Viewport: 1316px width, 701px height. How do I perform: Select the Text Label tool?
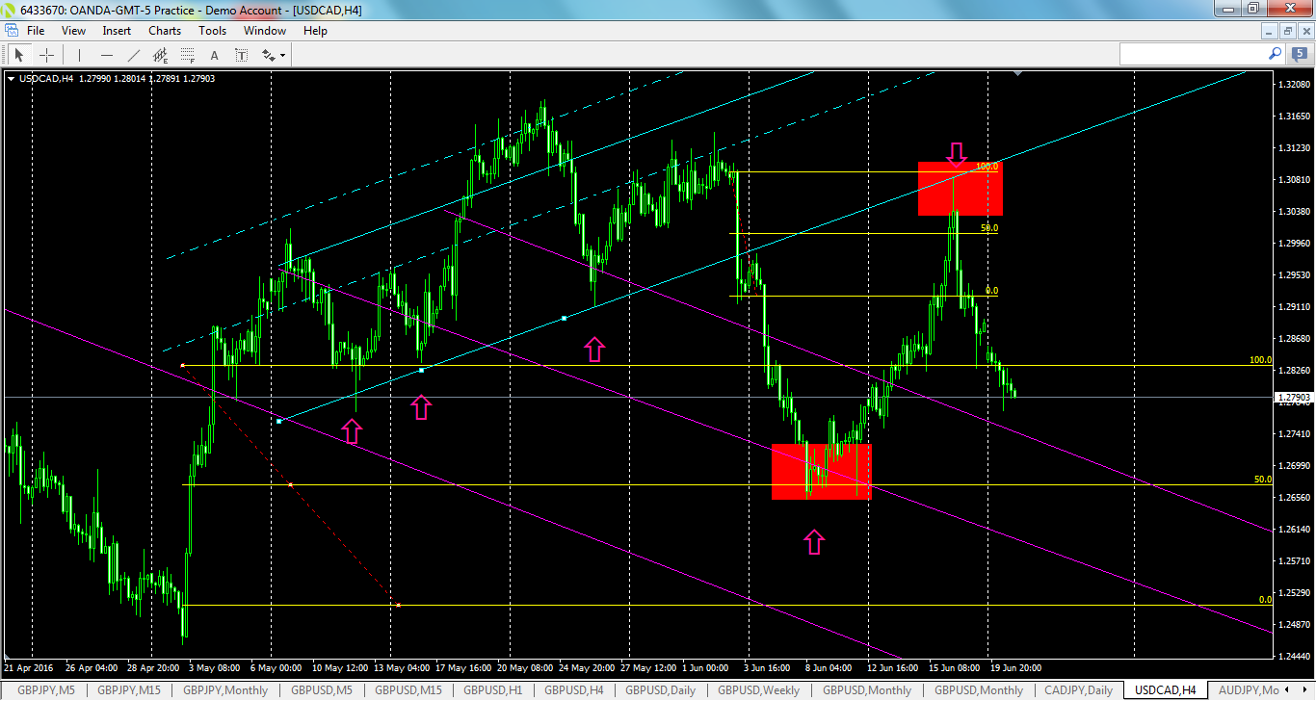click(241, 55)
